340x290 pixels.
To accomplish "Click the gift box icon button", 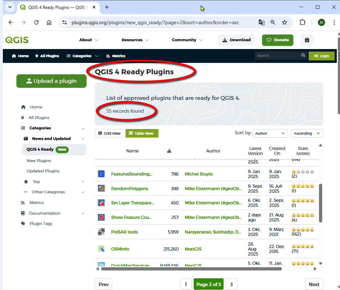I will tap(307, 40).
